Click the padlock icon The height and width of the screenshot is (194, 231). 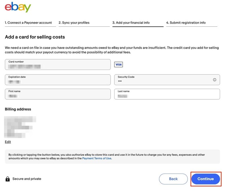click(8, 179)
